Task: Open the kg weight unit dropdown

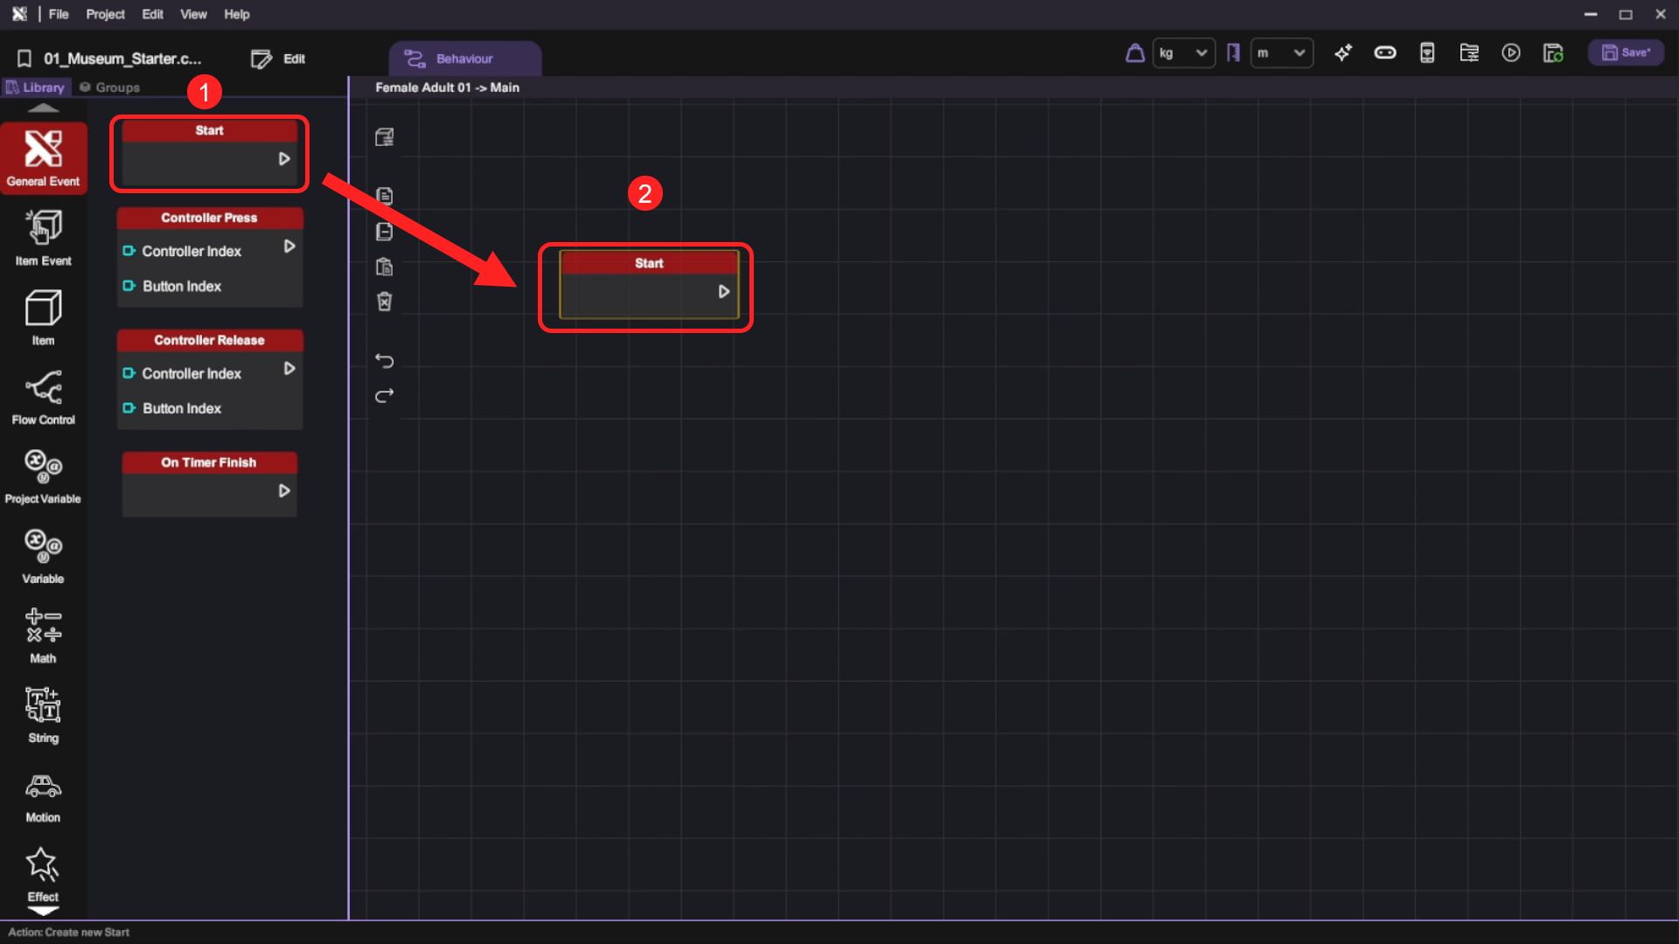Action: [1183, 53]
